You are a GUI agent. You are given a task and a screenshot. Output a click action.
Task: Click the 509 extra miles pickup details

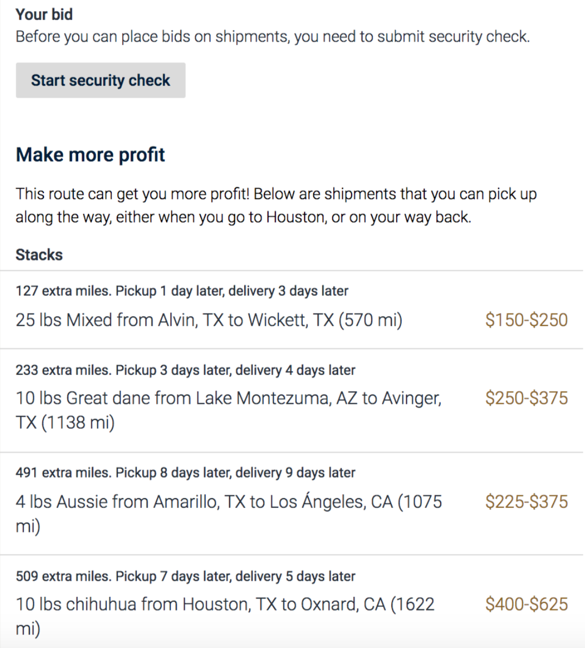(x=186, y=576)
